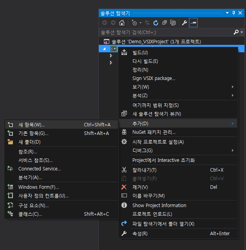This screenshot has width=246, height=250.
Task: Select 구성 요소(N)... submenu item
Action: (x=62, y=206)
